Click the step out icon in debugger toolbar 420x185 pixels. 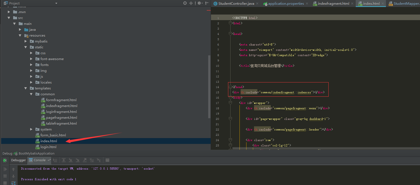click(x=85, y=160)
